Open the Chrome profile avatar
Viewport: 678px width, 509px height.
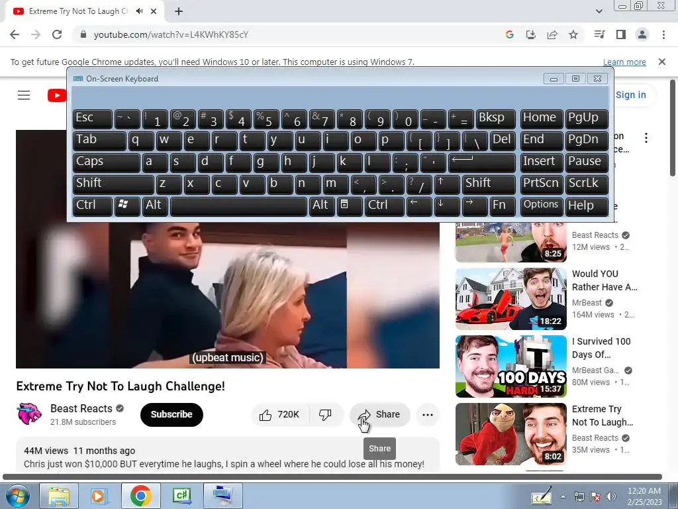642,34
